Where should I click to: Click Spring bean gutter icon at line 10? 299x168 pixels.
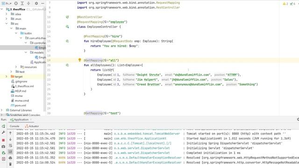(x=67, y=17)
